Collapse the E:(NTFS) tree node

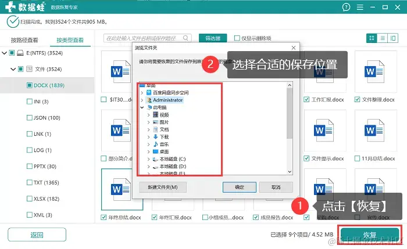coord(4,53)
